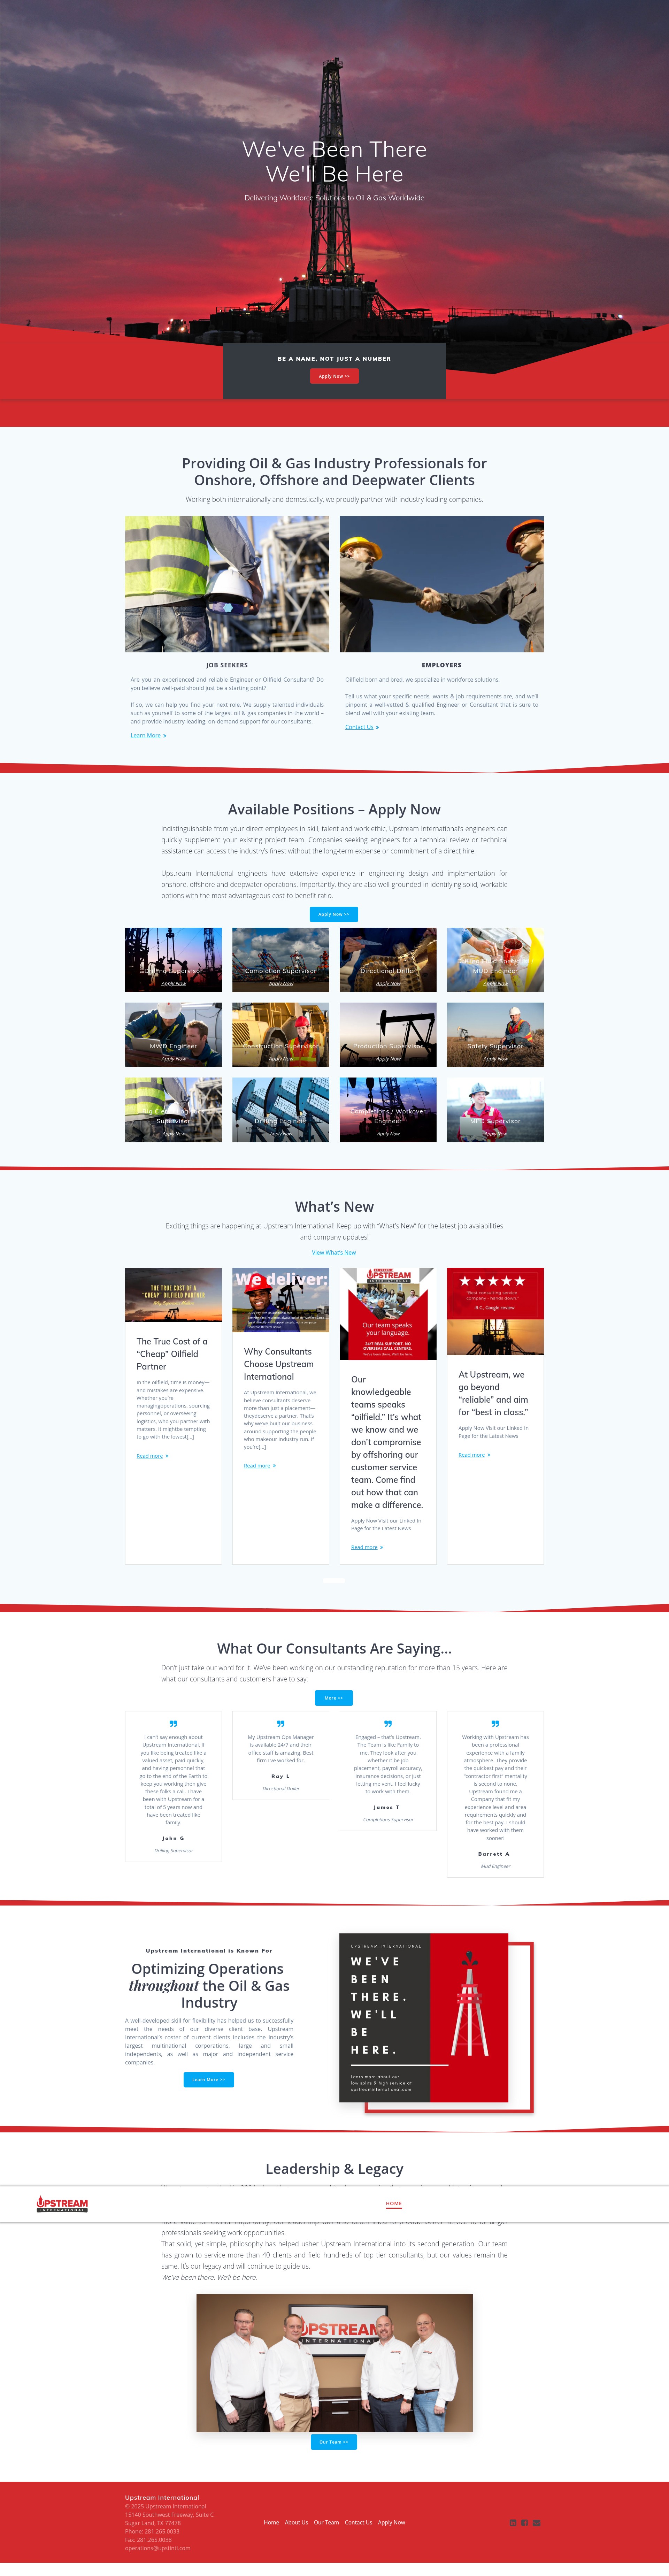Apply Now for Drilling Supervisor position

pos(173,983)
